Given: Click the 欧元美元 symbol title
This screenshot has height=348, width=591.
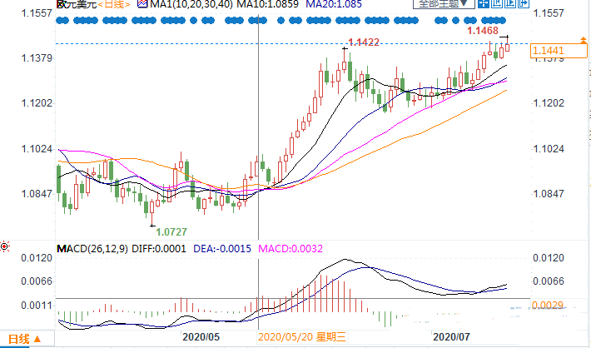Looking at the screenshot, I should (x=76, y=5).
